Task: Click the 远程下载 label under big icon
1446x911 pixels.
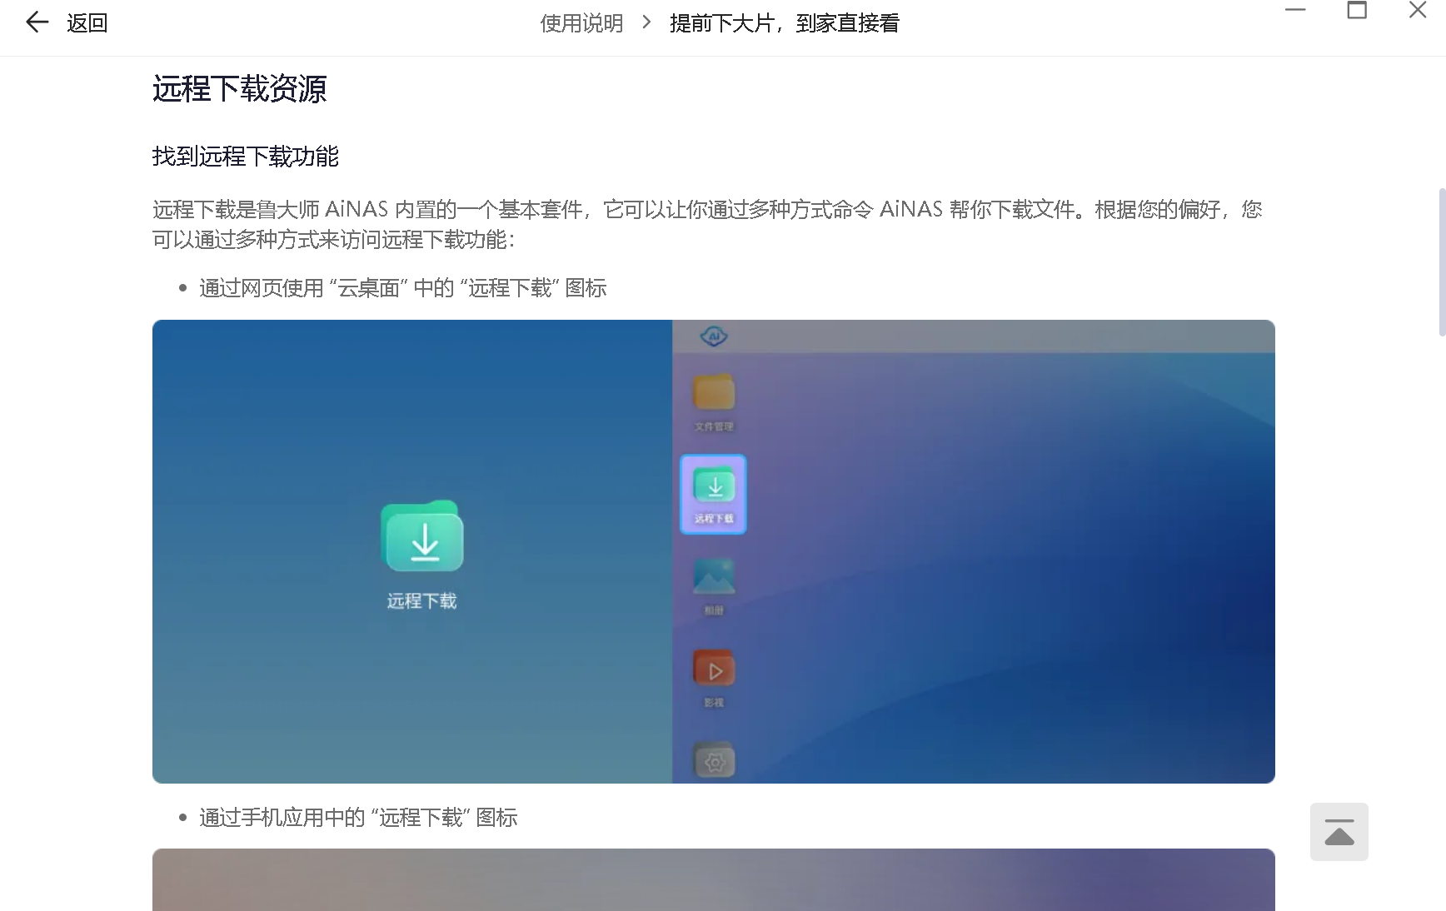Action: [422, 601]
